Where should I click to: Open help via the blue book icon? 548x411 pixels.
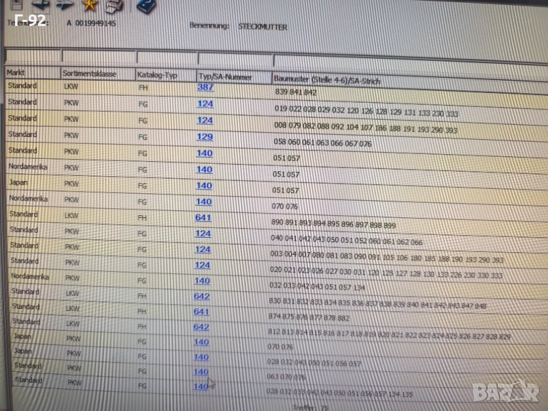(x=145, y=5)
